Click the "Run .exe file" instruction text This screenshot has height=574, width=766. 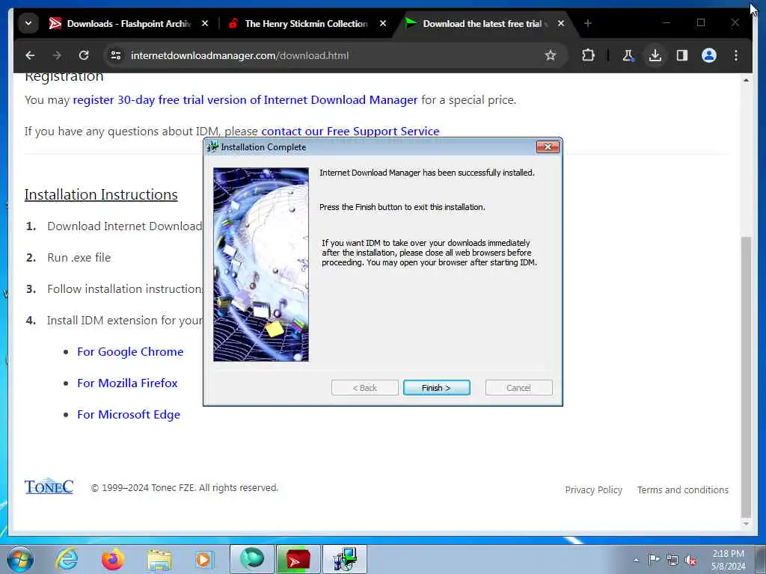(x=79, y=258)
